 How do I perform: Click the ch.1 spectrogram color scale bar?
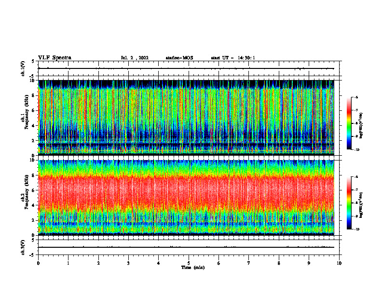coord(349,123)
